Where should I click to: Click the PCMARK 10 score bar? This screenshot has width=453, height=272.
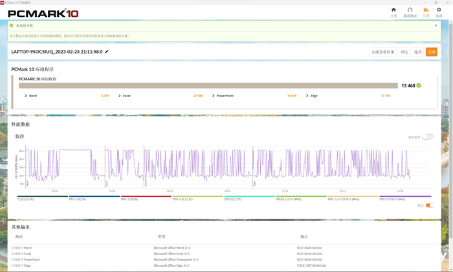208,85
